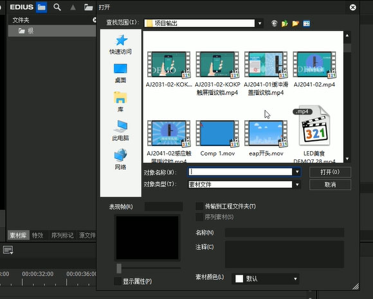Switch to the 序列标记 tab
This screenshot has height=299, width=373.
point(62,235)
